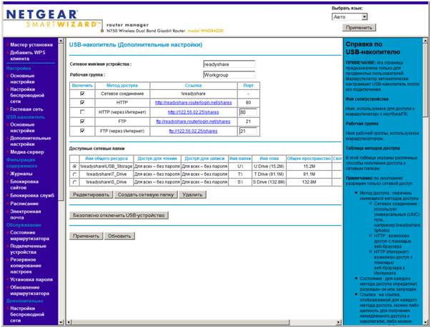431x328 pixels.
Task: Toggle the Сетевое соединение checkbox
Action: (82, 94)
